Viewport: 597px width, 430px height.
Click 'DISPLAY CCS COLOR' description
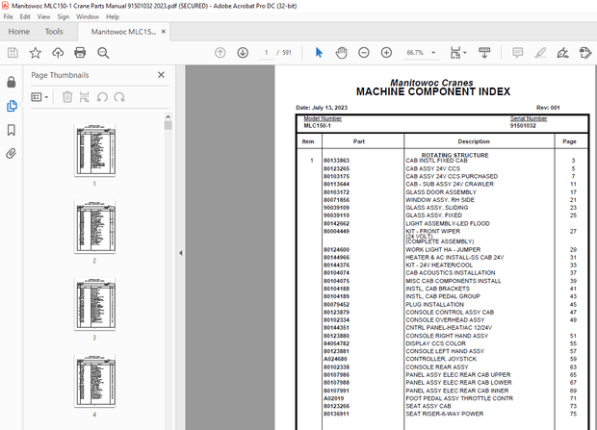(435, 343)
